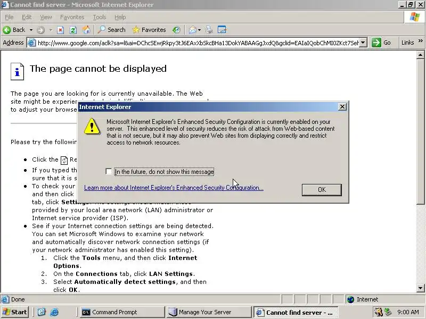Click the Internet zone globe icon
The image size is (426, 319).
click(x=351, y=299)
